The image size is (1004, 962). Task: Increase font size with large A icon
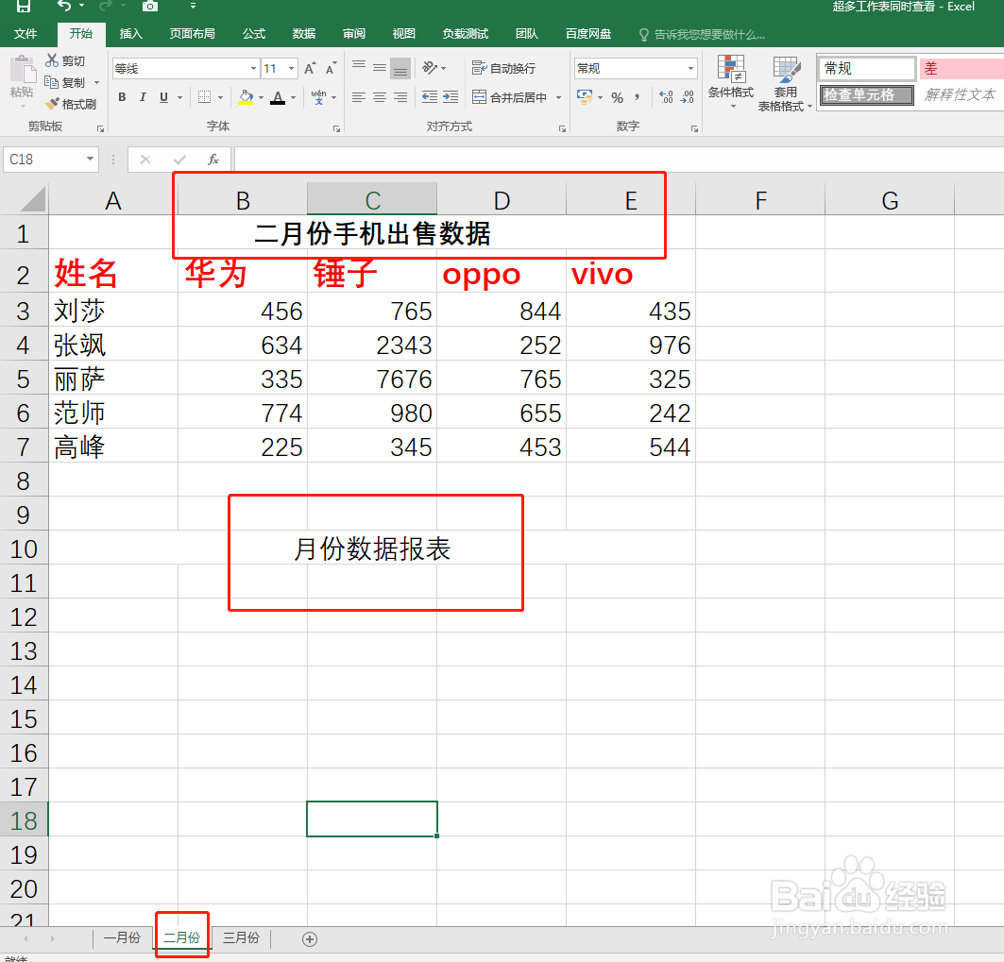click(x=310, y=69)
